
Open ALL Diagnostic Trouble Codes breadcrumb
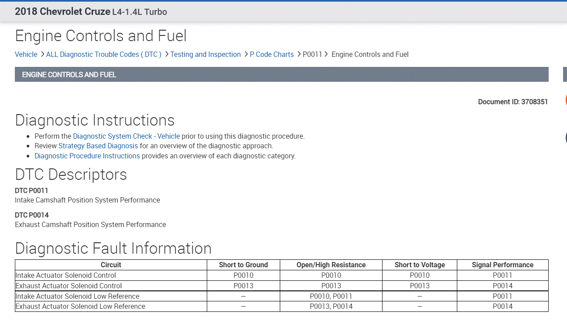pos(104,54)
